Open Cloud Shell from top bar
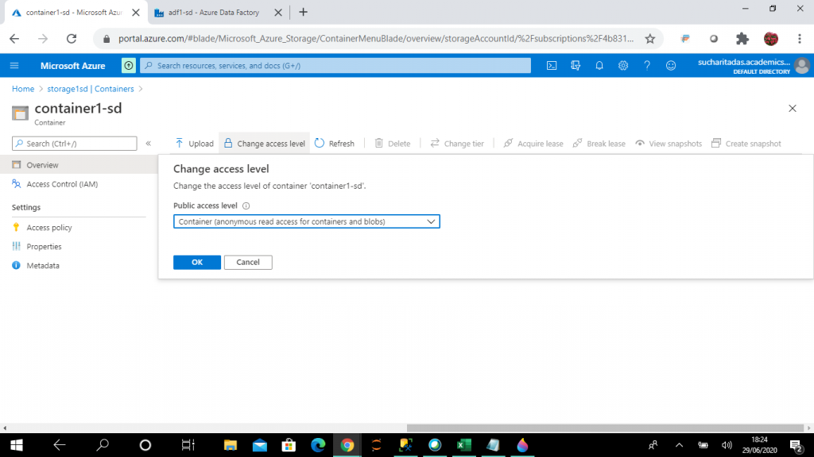Viewport: 814px width, 457px height. [552, 66]
